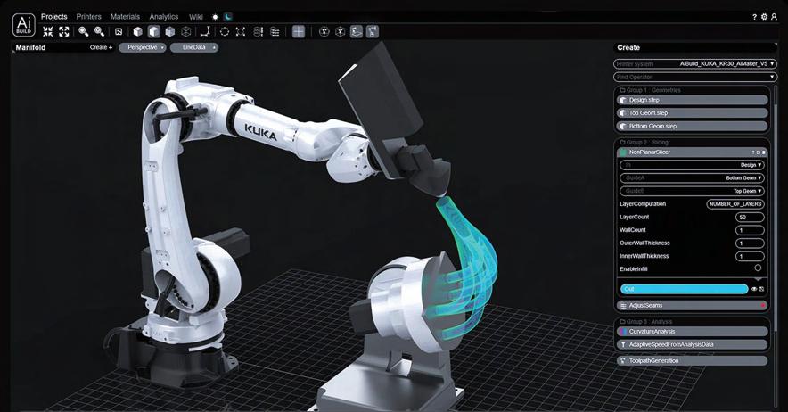Click the delete icon on NonPlanarSlicer header
Screen dimensions: 788x412
(764, 152)
